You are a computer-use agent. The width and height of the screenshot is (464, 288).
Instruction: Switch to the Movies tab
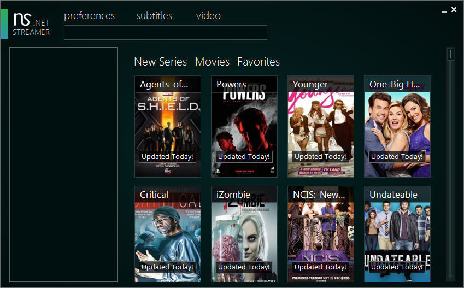[212, 62]
